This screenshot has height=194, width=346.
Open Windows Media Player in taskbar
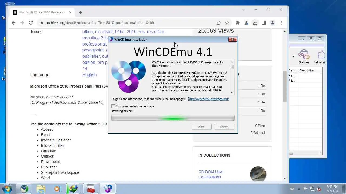57,189
